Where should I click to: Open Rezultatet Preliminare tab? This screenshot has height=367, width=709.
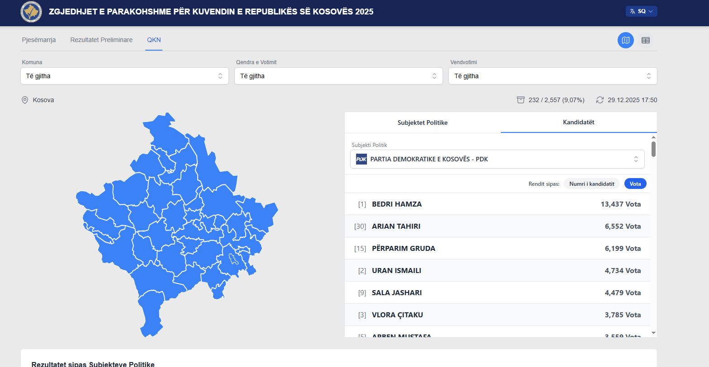[101, 40]
